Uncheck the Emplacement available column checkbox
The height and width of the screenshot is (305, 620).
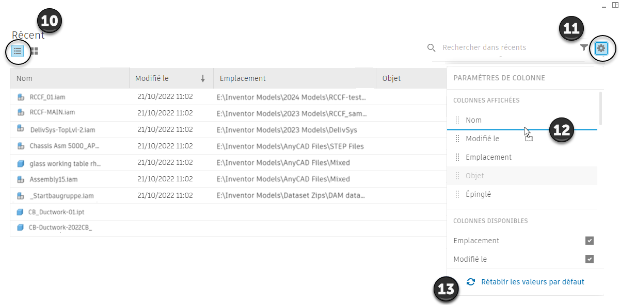click(590, 241)
